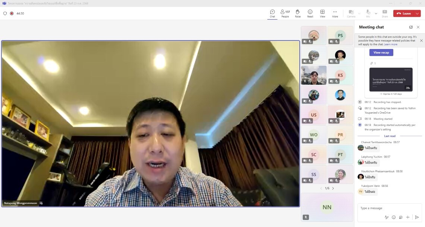Viewport: 425px width, 227px height.
Task: Open text formatting options for message
Action: click(387, 217)
